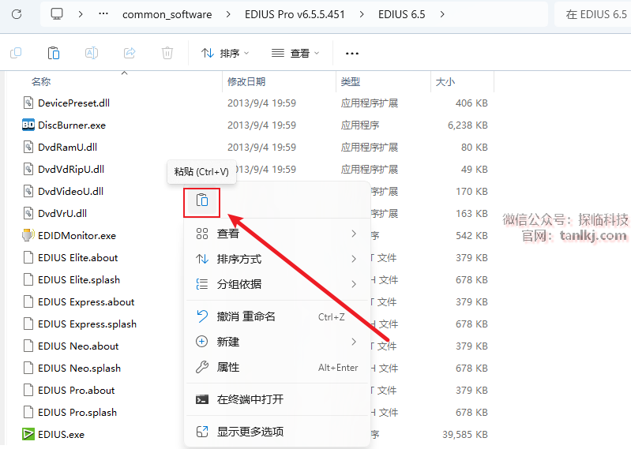Click the EDIUS 6.5 breadcrumb
Image resolution: width=631 pixels, height=449 pixels.
click(x=401, y=14)
